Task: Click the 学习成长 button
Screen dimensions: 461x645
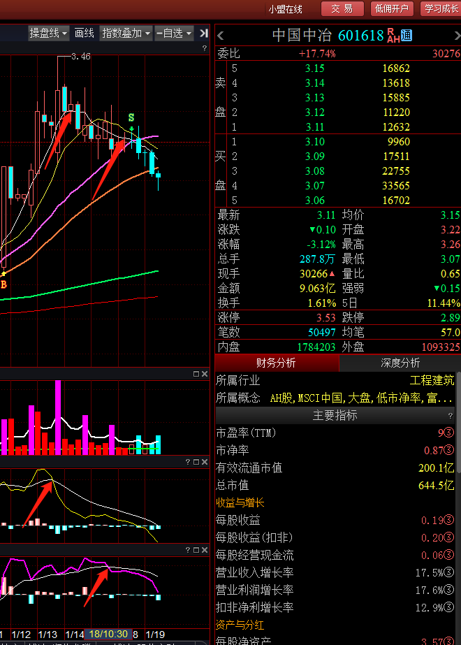Action: (x=441, y=8)
